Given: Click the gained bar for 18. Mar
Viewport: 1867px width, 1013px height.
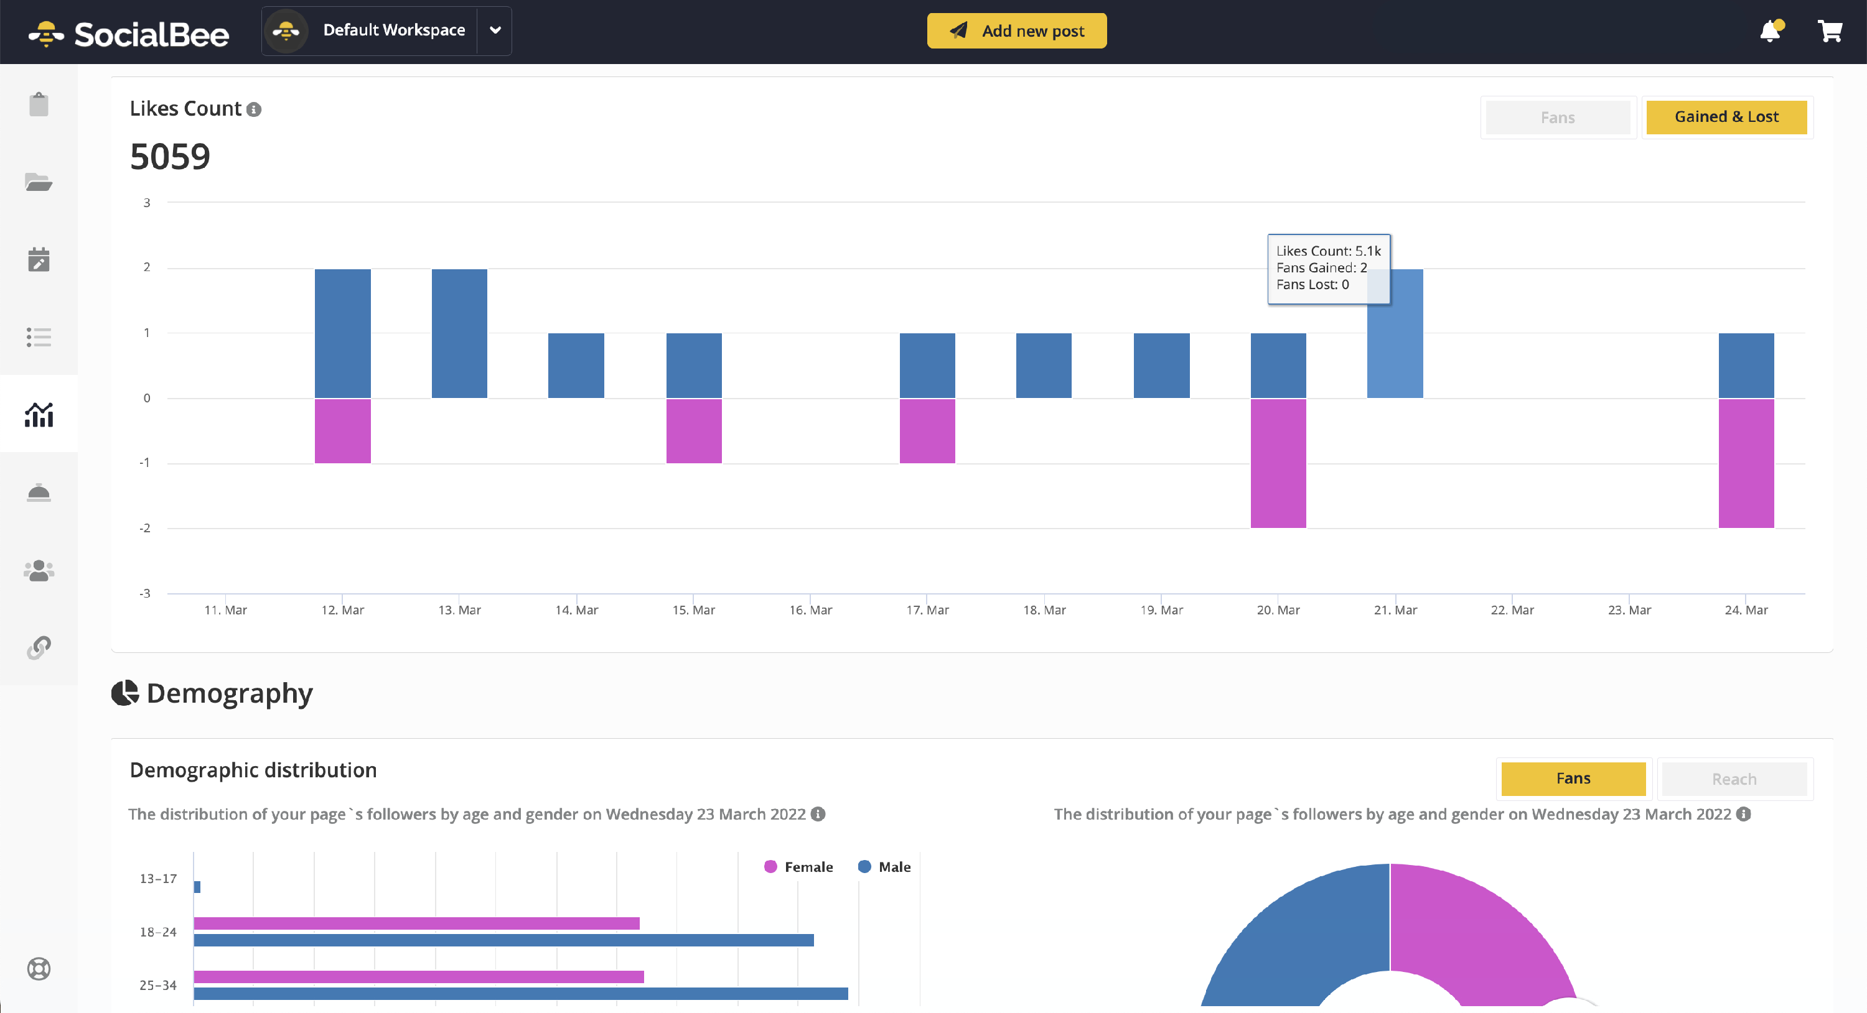Looking at the screenshot, I should (1044, 366).
